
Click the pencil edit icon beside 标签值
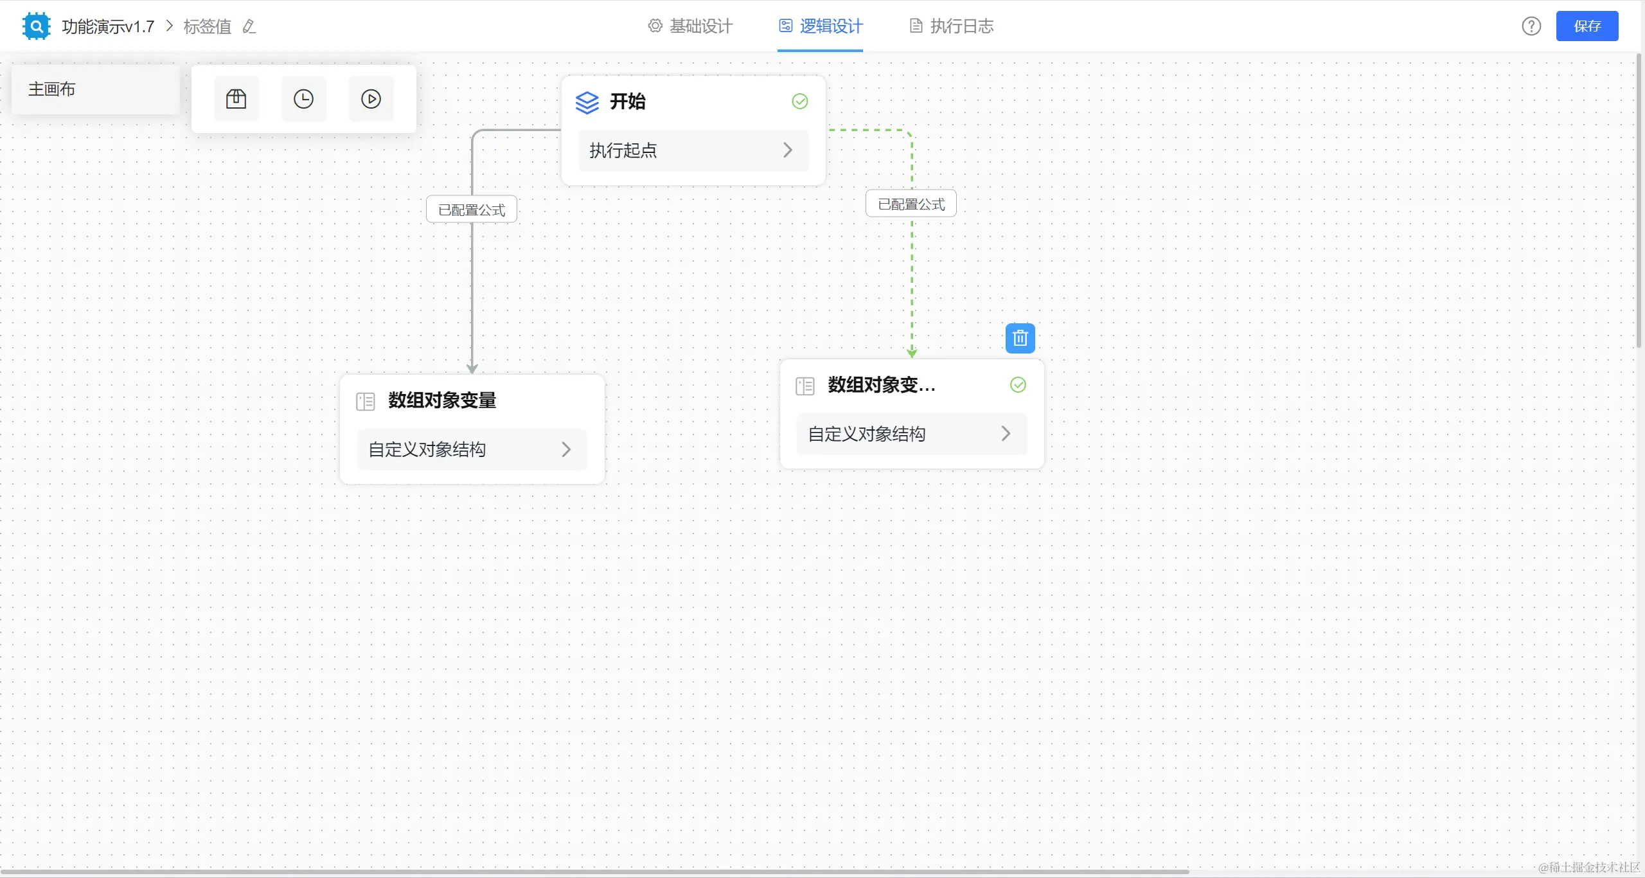point(249,26)
